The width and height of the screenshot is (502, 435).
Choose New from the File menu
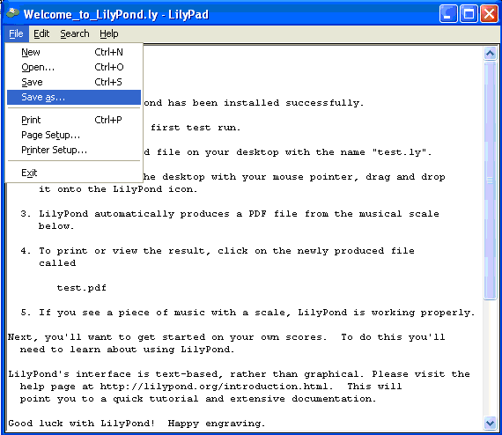click(x=74, y=52)
